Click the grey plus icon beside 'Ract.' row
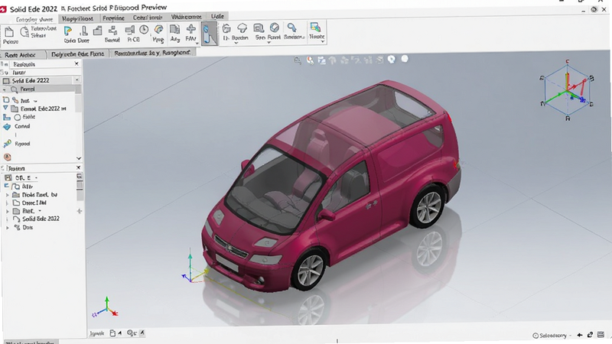The height and width of the screenshot is (344, 612). click(80, 211)
